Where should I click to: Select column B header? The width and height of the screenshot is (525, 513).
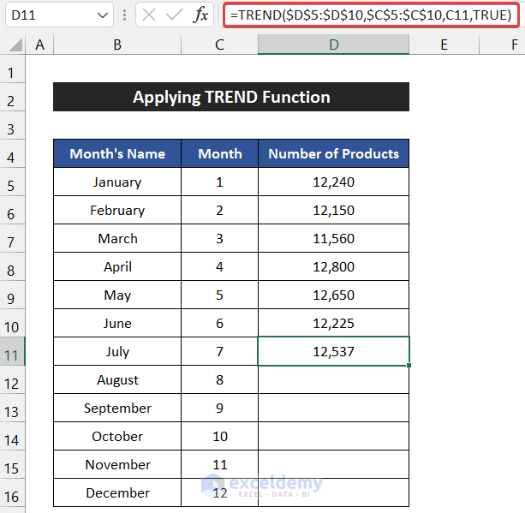click(116, 45)
